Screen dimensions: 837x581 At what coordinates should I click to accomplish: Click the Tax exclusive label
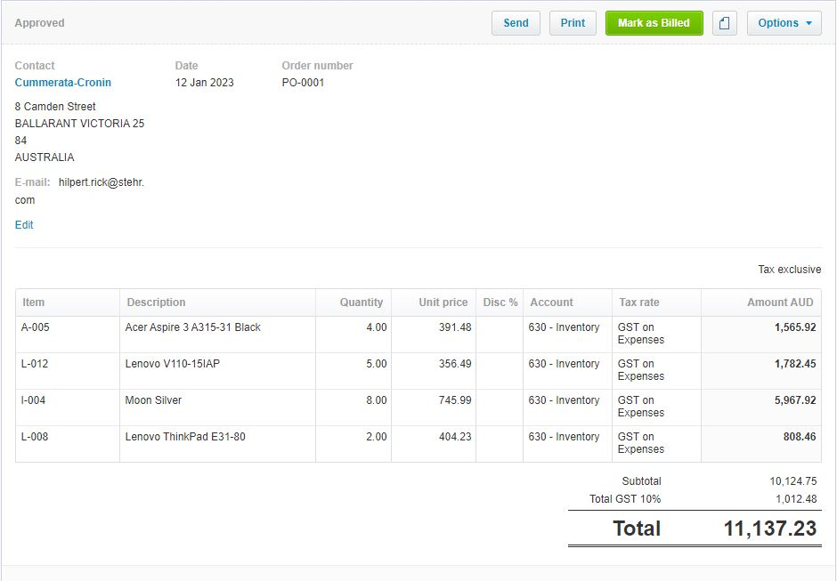790,270
